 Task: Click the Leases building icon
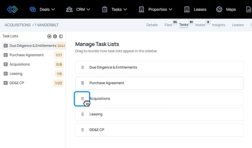click(187, 9)
